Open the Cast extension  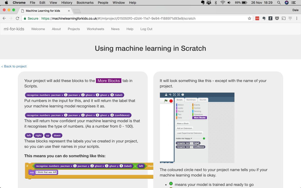[x=284, y=18]
